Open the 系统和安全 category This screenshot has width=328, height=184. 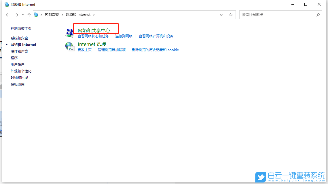point(19,38)
